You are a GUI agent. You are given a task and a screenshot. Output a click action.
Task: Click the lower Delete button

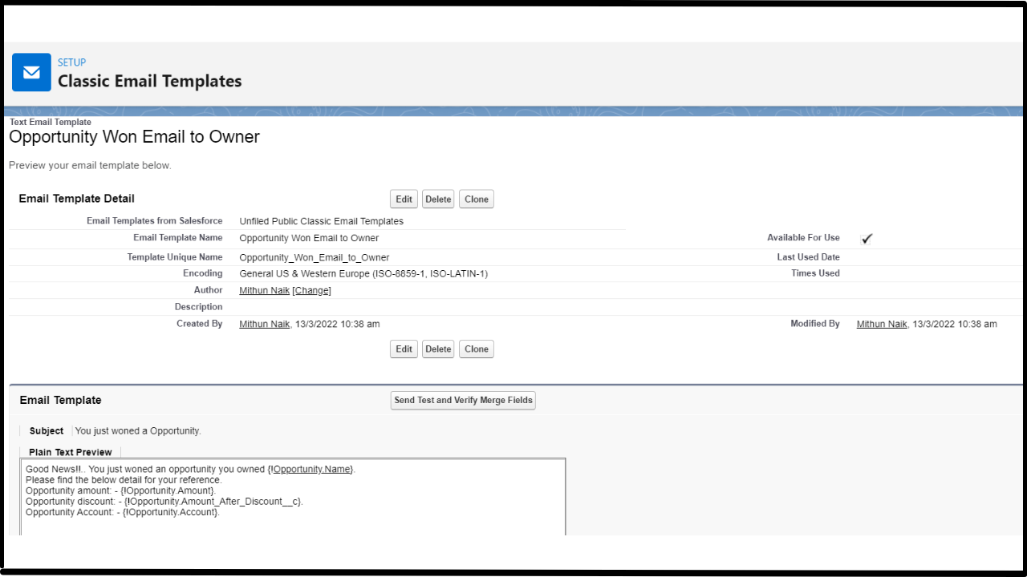pyautogui.click(x=438, y=349)
